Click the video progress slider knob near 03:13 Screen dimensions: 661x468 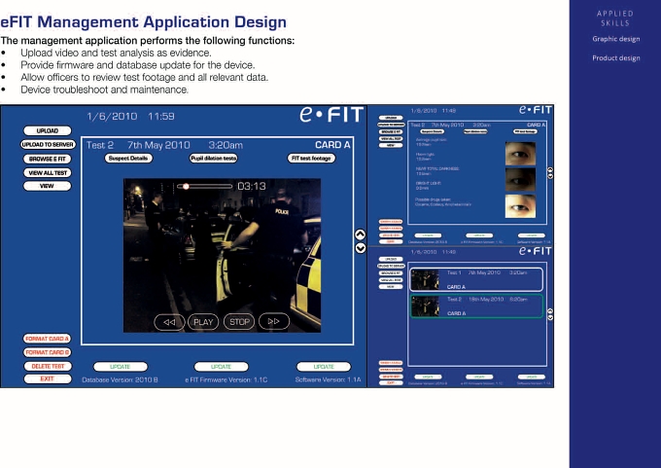[186, 186]
